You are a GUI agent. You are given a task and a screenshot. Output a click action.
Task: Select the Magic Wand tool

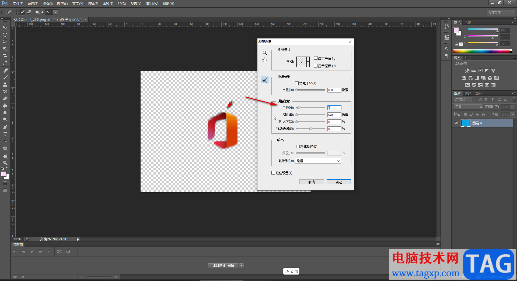(5, 49)
